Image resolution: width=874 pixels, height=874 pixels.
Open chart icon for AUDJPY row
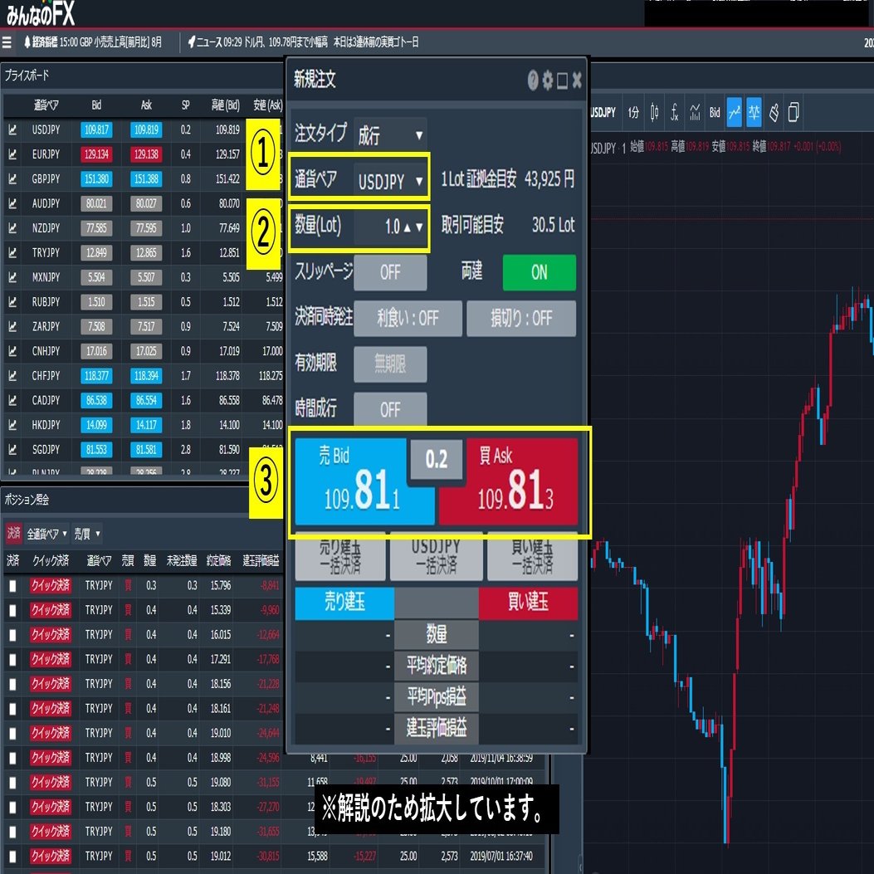point(12,203)
